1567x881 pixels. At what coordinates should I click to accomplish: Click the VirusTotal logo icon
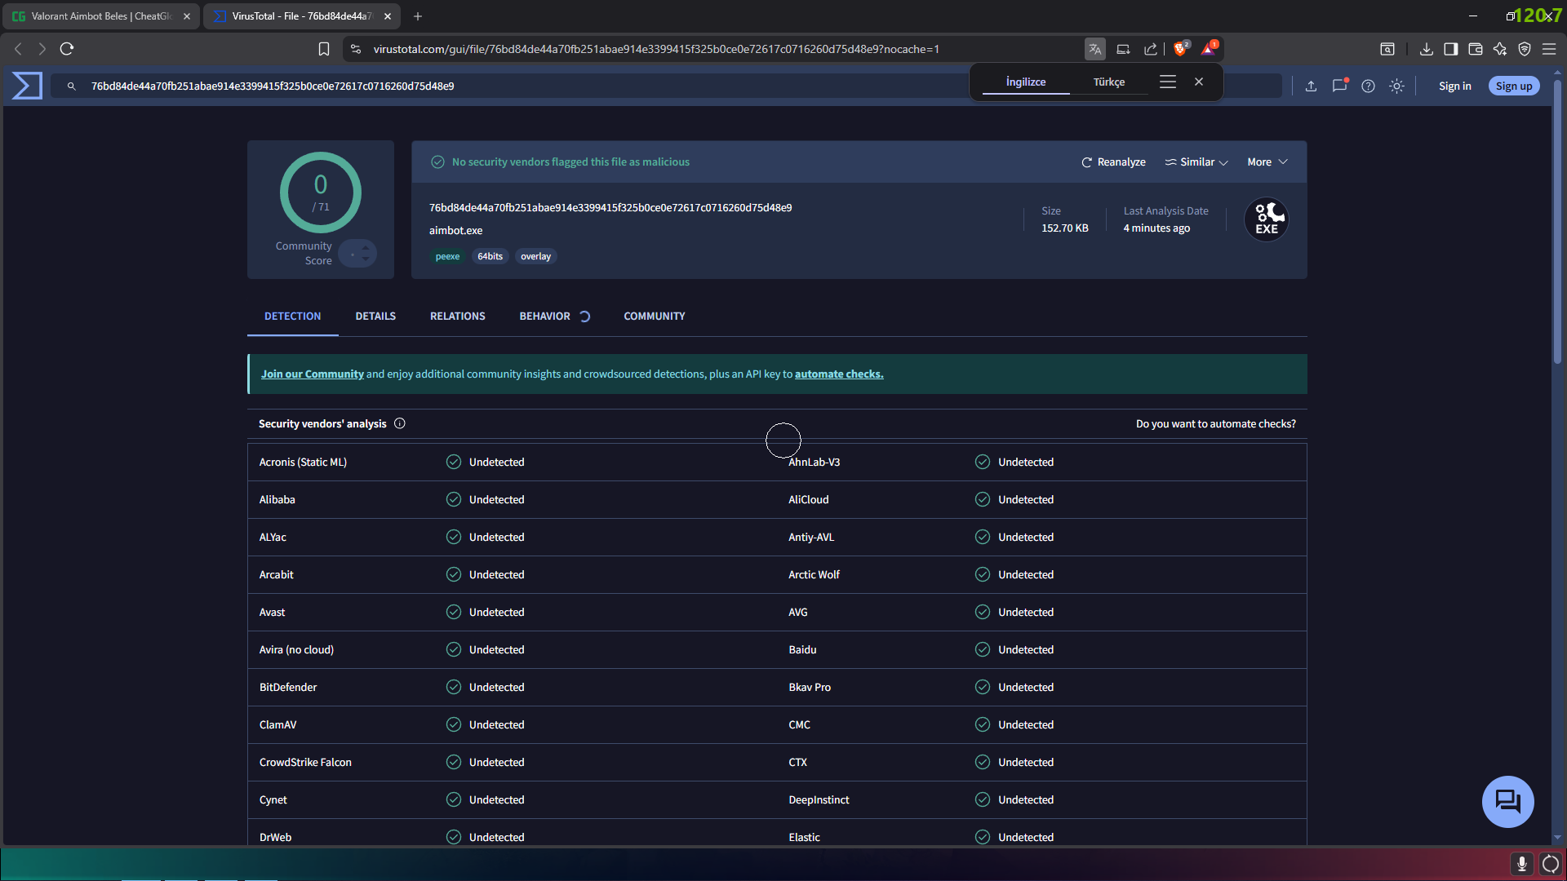(x=27, y=86)
